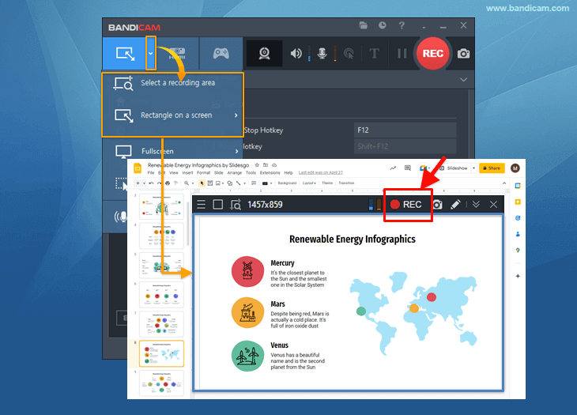This screenshot has height=415, width=577.
Task: Open Bandicam output folder icon
Action: click(364, 25)
